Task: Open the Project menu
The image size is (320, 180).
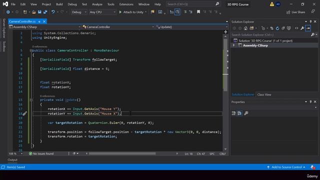Action: (46, 4)
